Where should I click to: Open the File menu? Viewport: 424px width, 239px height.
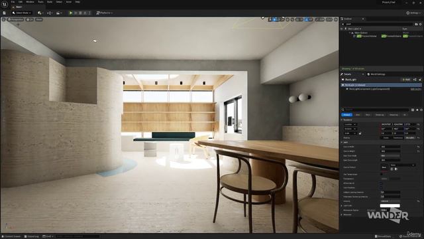click(13, 2)
